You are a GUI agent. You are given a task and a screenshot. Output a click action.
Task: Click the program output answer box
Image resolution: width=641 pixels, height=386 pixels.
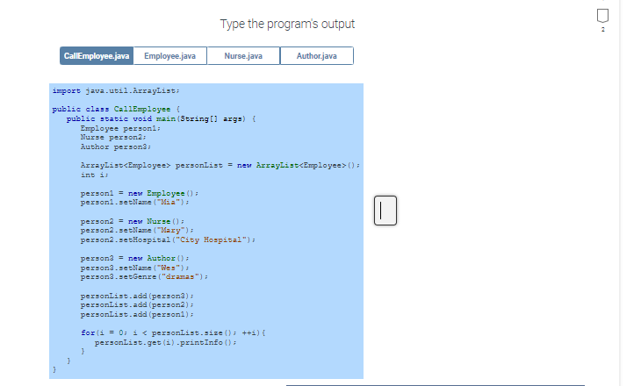pos(385,211)
